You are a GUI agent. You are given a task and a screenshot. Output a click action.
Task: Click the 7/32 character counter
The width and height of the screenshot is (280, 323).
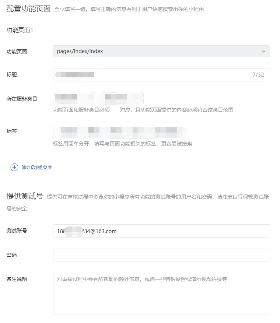coord(258,75)
